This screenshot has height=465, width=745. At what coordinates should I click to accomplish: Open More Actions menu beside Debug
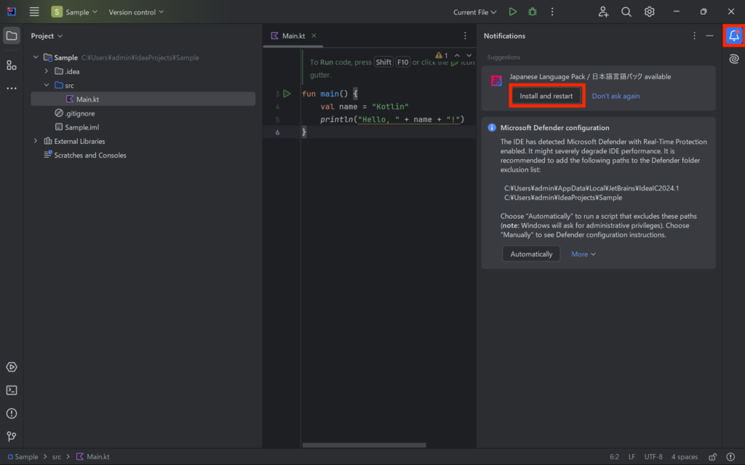pos(552,12)
